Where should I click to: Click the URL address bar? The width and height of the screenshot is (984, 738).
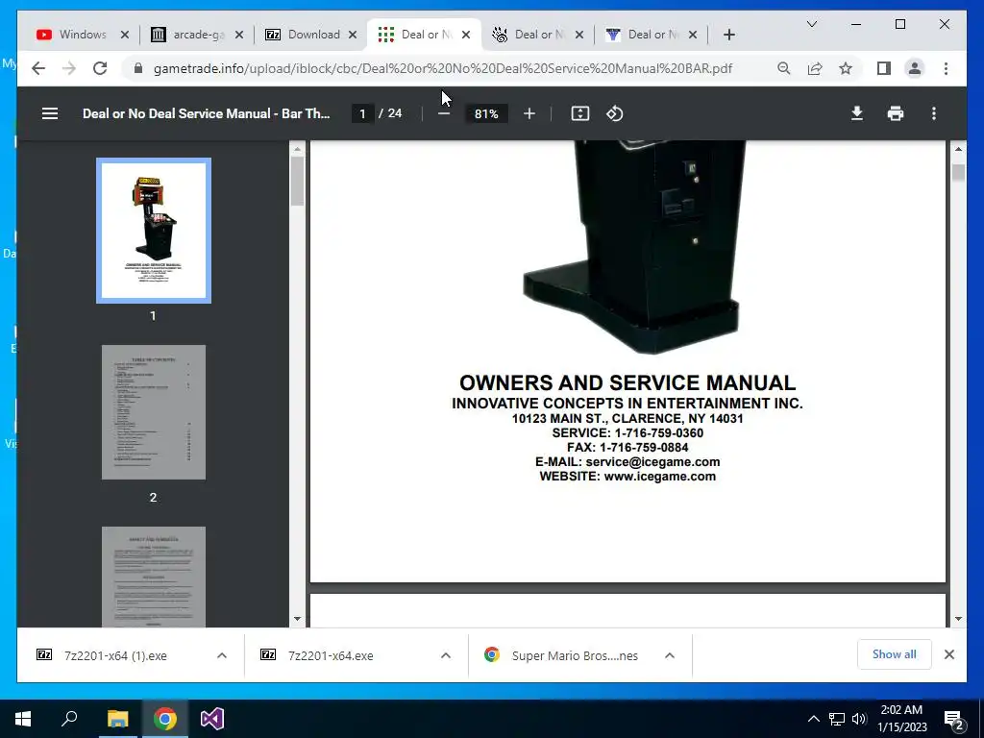[x=442, y=68]
